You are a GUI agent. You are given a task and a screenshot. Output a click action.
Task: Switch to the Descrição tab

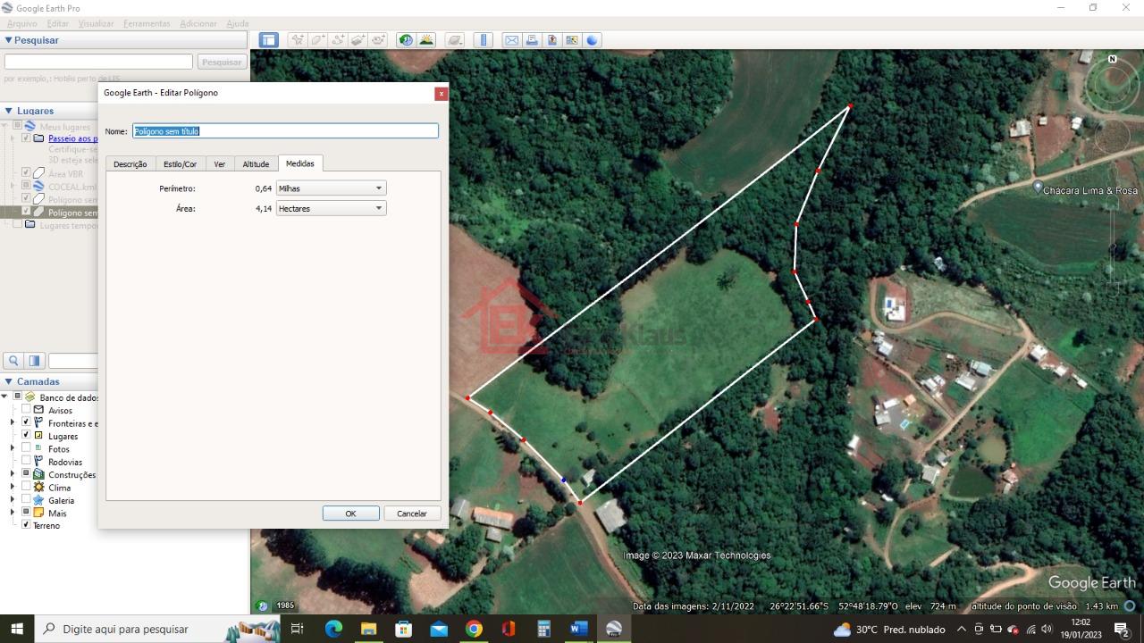(x=130, y=164)
